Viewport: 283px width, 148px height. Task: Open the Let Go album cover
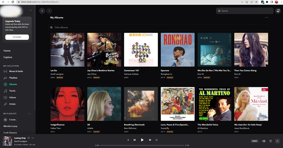click(x=67, y=50)
